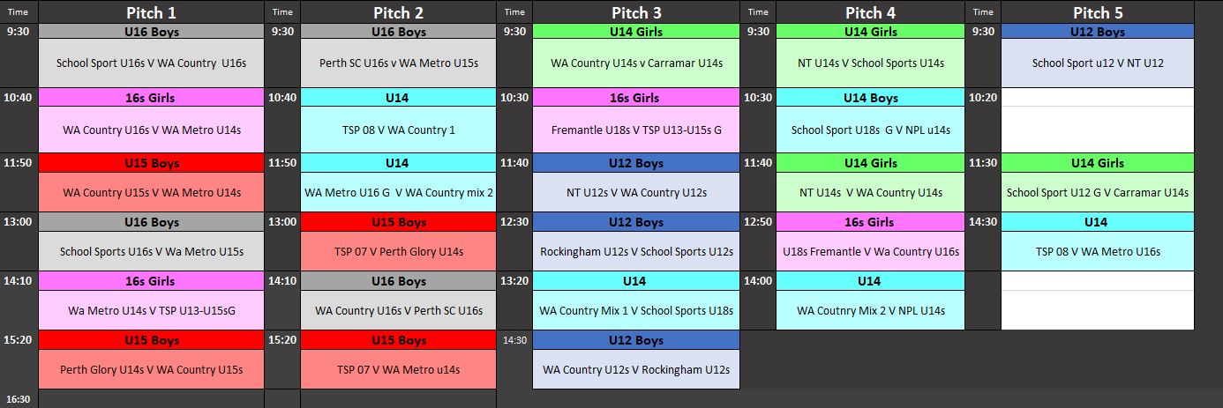Click Rockingham U12s V School Sports U12s match
This screenshot has height=408, width=1223.
coord(636,252)
